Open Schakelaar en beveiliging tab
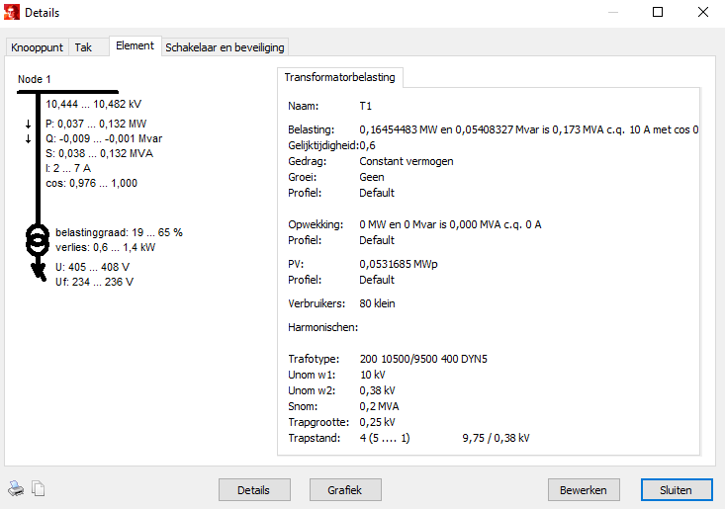This screenshot has width=725, height=509. [x=225, y=47]
